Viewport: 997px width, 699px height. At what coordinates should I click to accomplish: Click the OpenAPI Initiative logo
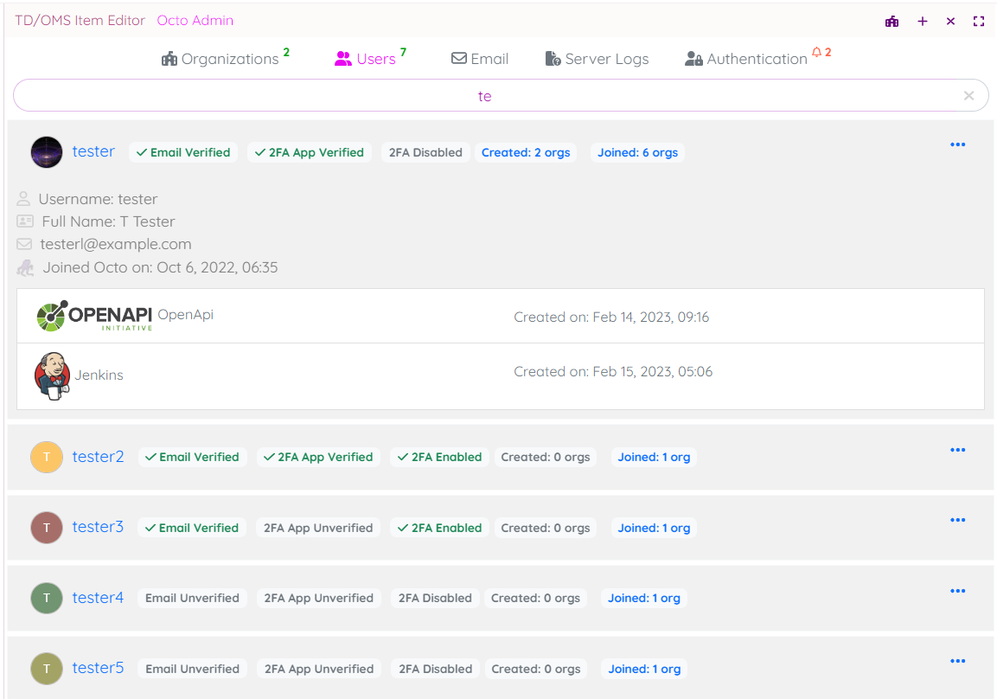pyautogui.click(x=94, y=316)
